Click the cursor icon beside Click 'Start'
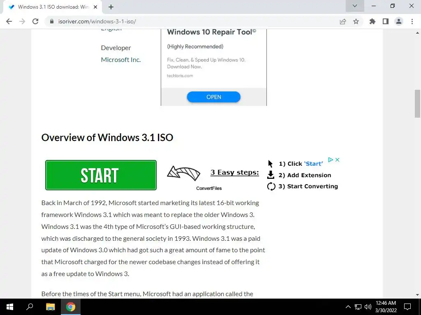The image size is (421, 315). coord(270,164)
